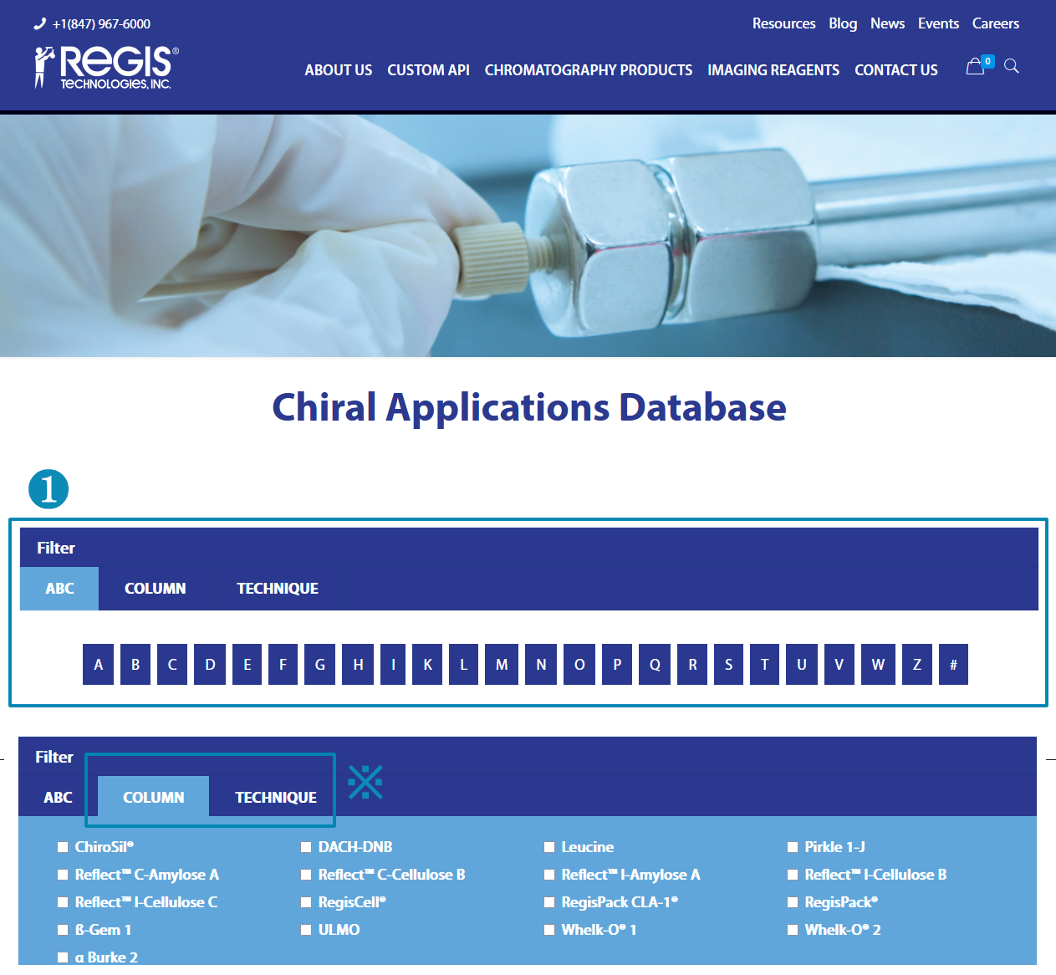Check the Reflect C-Cellulose B checkbox

coord(306,875)
